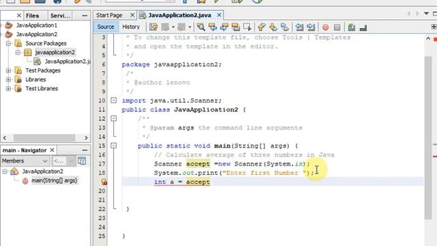Select the JavaApplication2.java editor tab

180,15
